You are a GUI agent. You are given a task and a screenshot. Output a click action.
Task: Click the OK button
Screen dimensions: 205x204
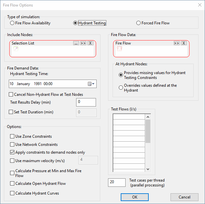[135, 197]
